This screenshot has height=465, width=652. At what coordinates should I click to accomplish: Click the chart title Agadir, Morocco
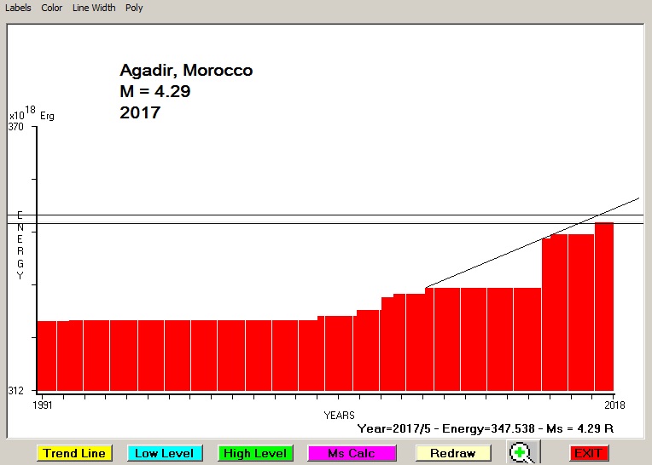[186, 71]
